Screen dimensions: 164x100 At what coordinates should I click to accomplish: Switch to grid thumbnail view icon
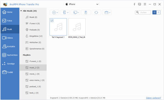pyautogui.click(x=154, y=13)
